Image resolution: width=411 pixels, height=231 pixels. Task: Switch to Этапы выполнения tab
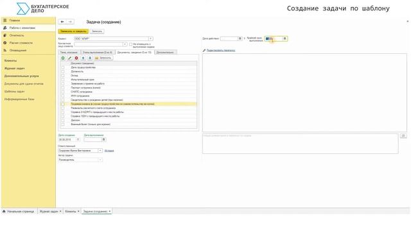pyautogui.click(x=98, y=53)
